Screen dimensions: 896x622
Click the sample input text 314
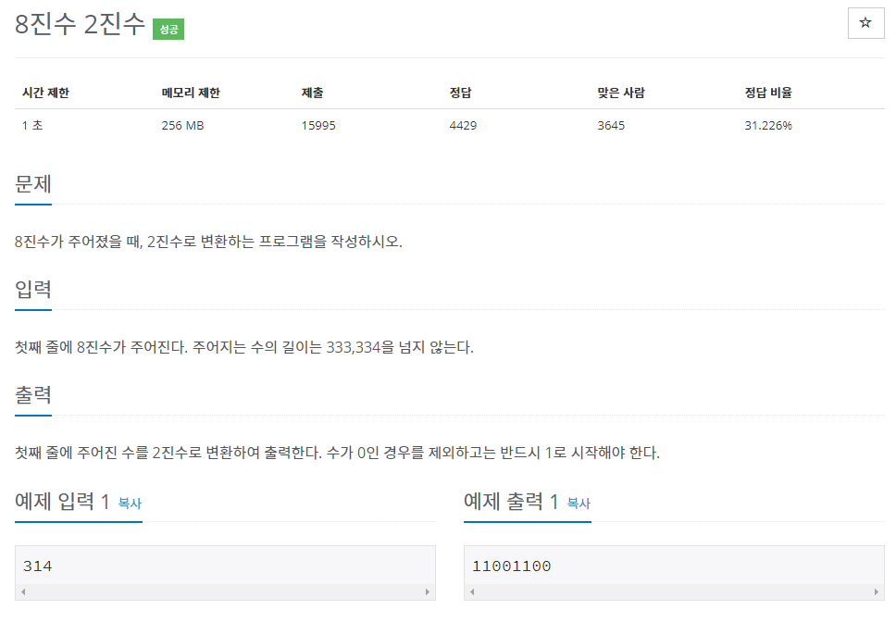click(38, 566)
